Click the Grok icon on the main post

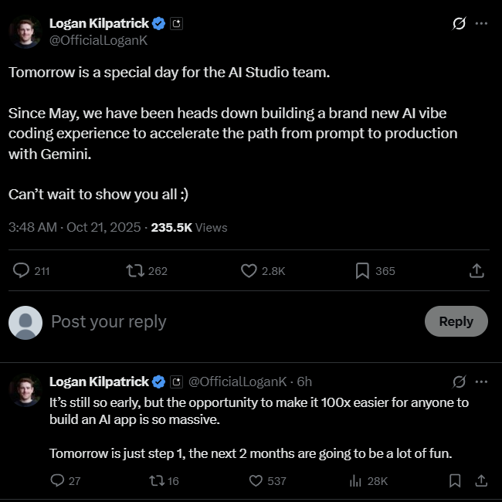coord(459,24)
